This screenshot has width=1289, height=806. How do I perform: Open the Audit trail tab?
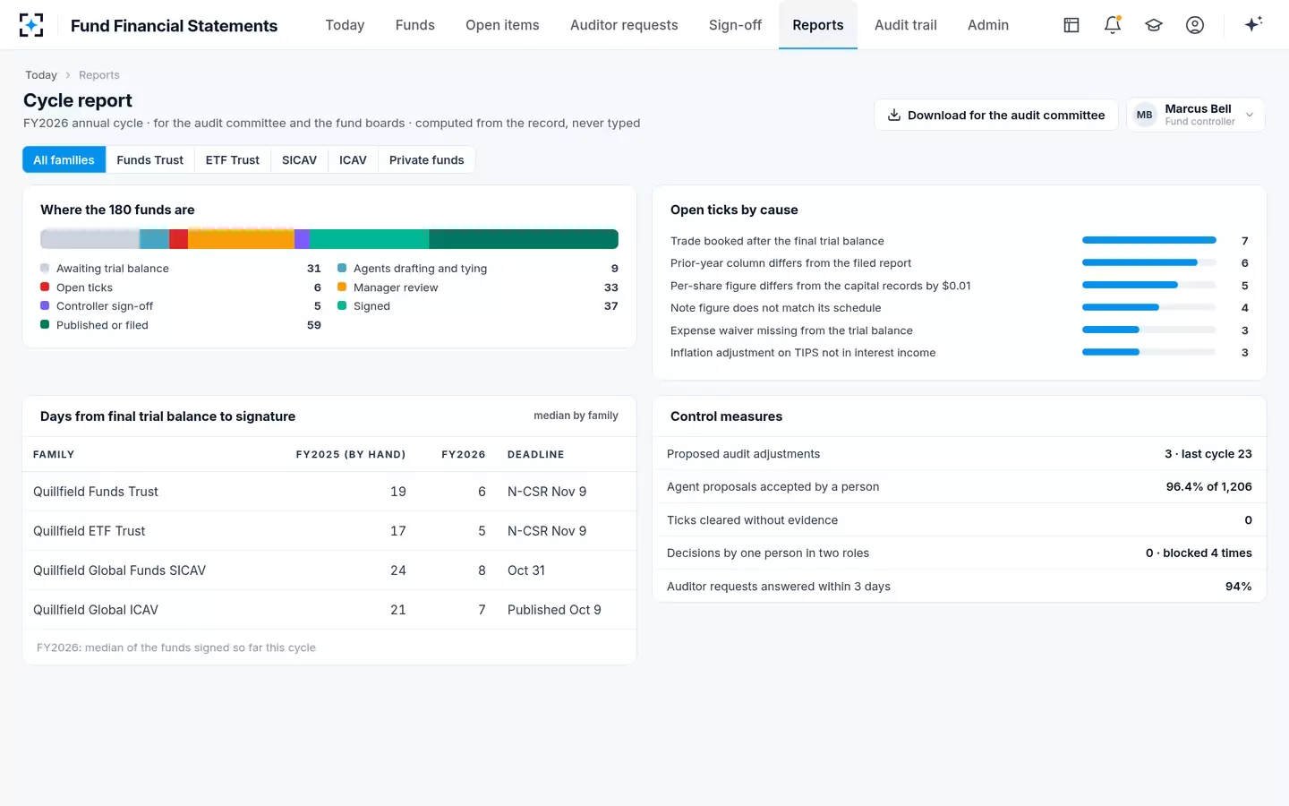click(906, 25)
